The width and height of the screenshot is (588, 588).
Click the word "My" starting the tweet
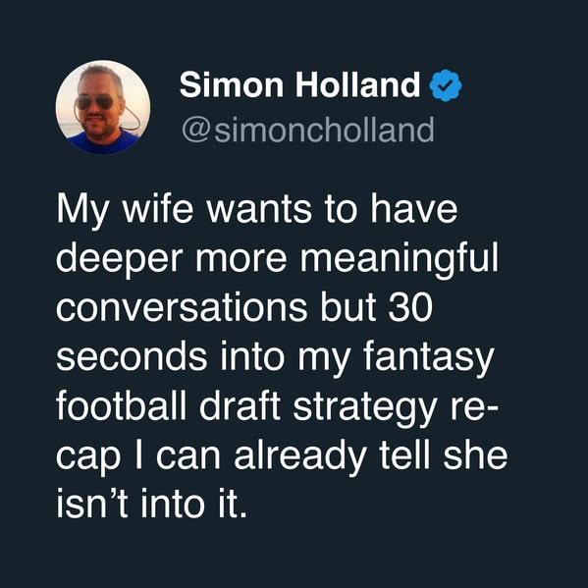coord(82,212)
